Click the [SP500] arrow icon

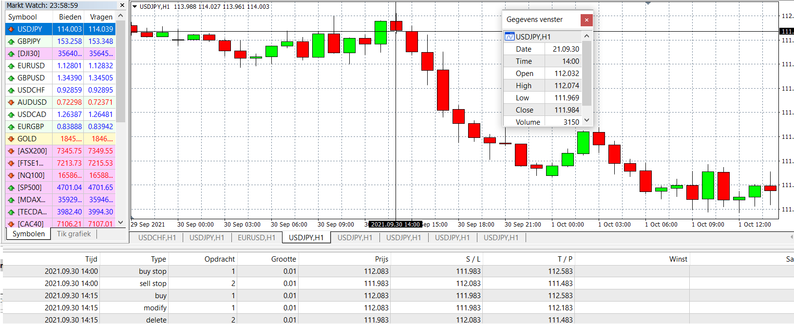pyautogui.click(x=11, y=188)
